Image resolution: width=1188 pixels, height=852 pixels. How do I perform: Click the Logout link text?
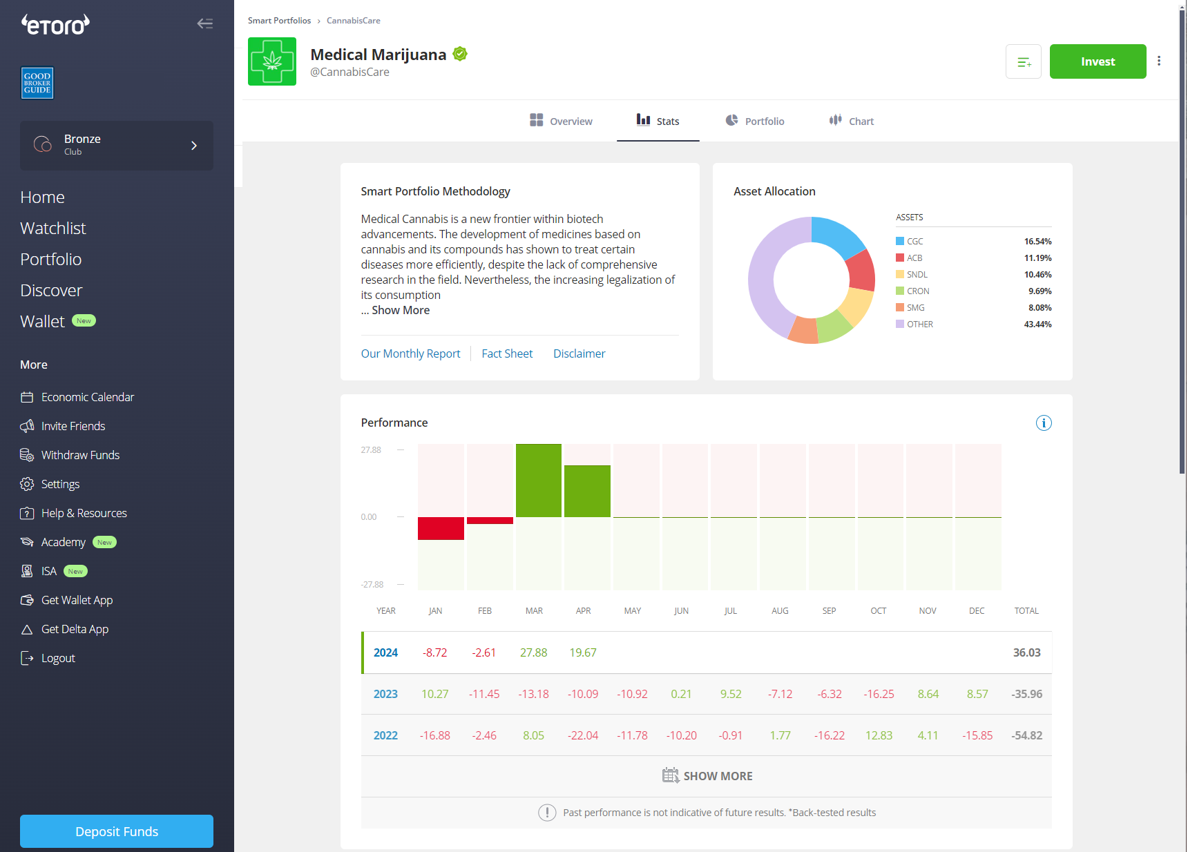point(58,658)
